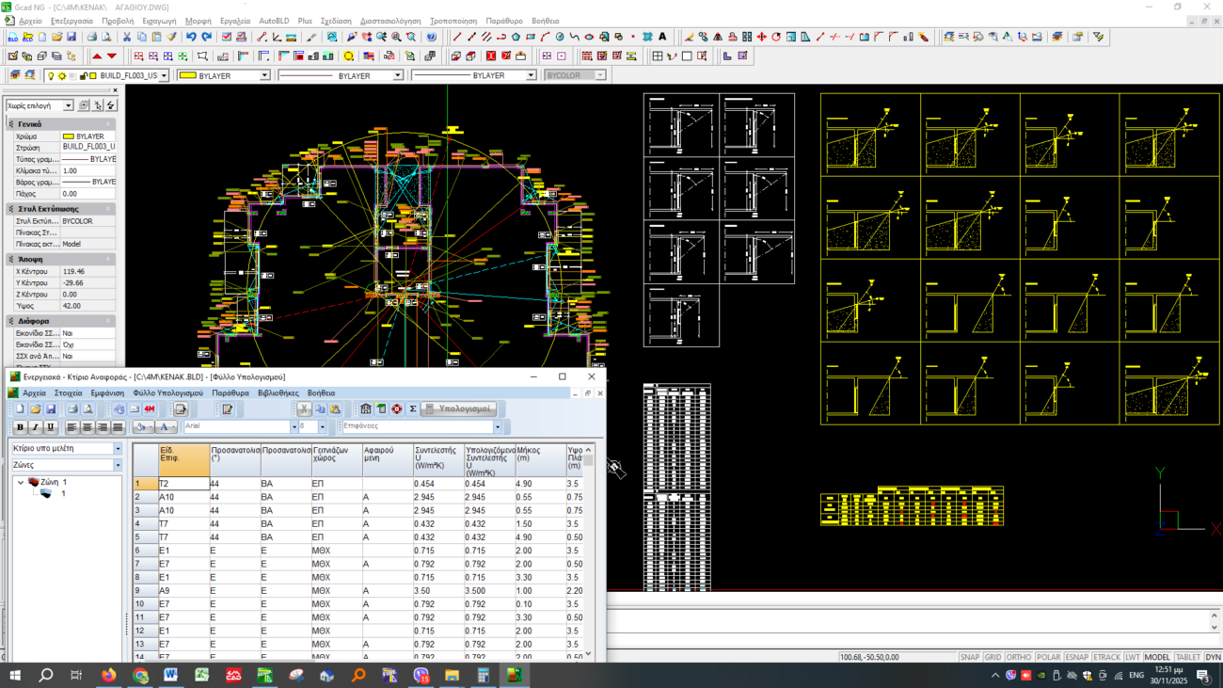Open 'Φύλλο Υπολογισμού' menu in energy window
This screenshot has height=688, width=1223.
point(167,392)
